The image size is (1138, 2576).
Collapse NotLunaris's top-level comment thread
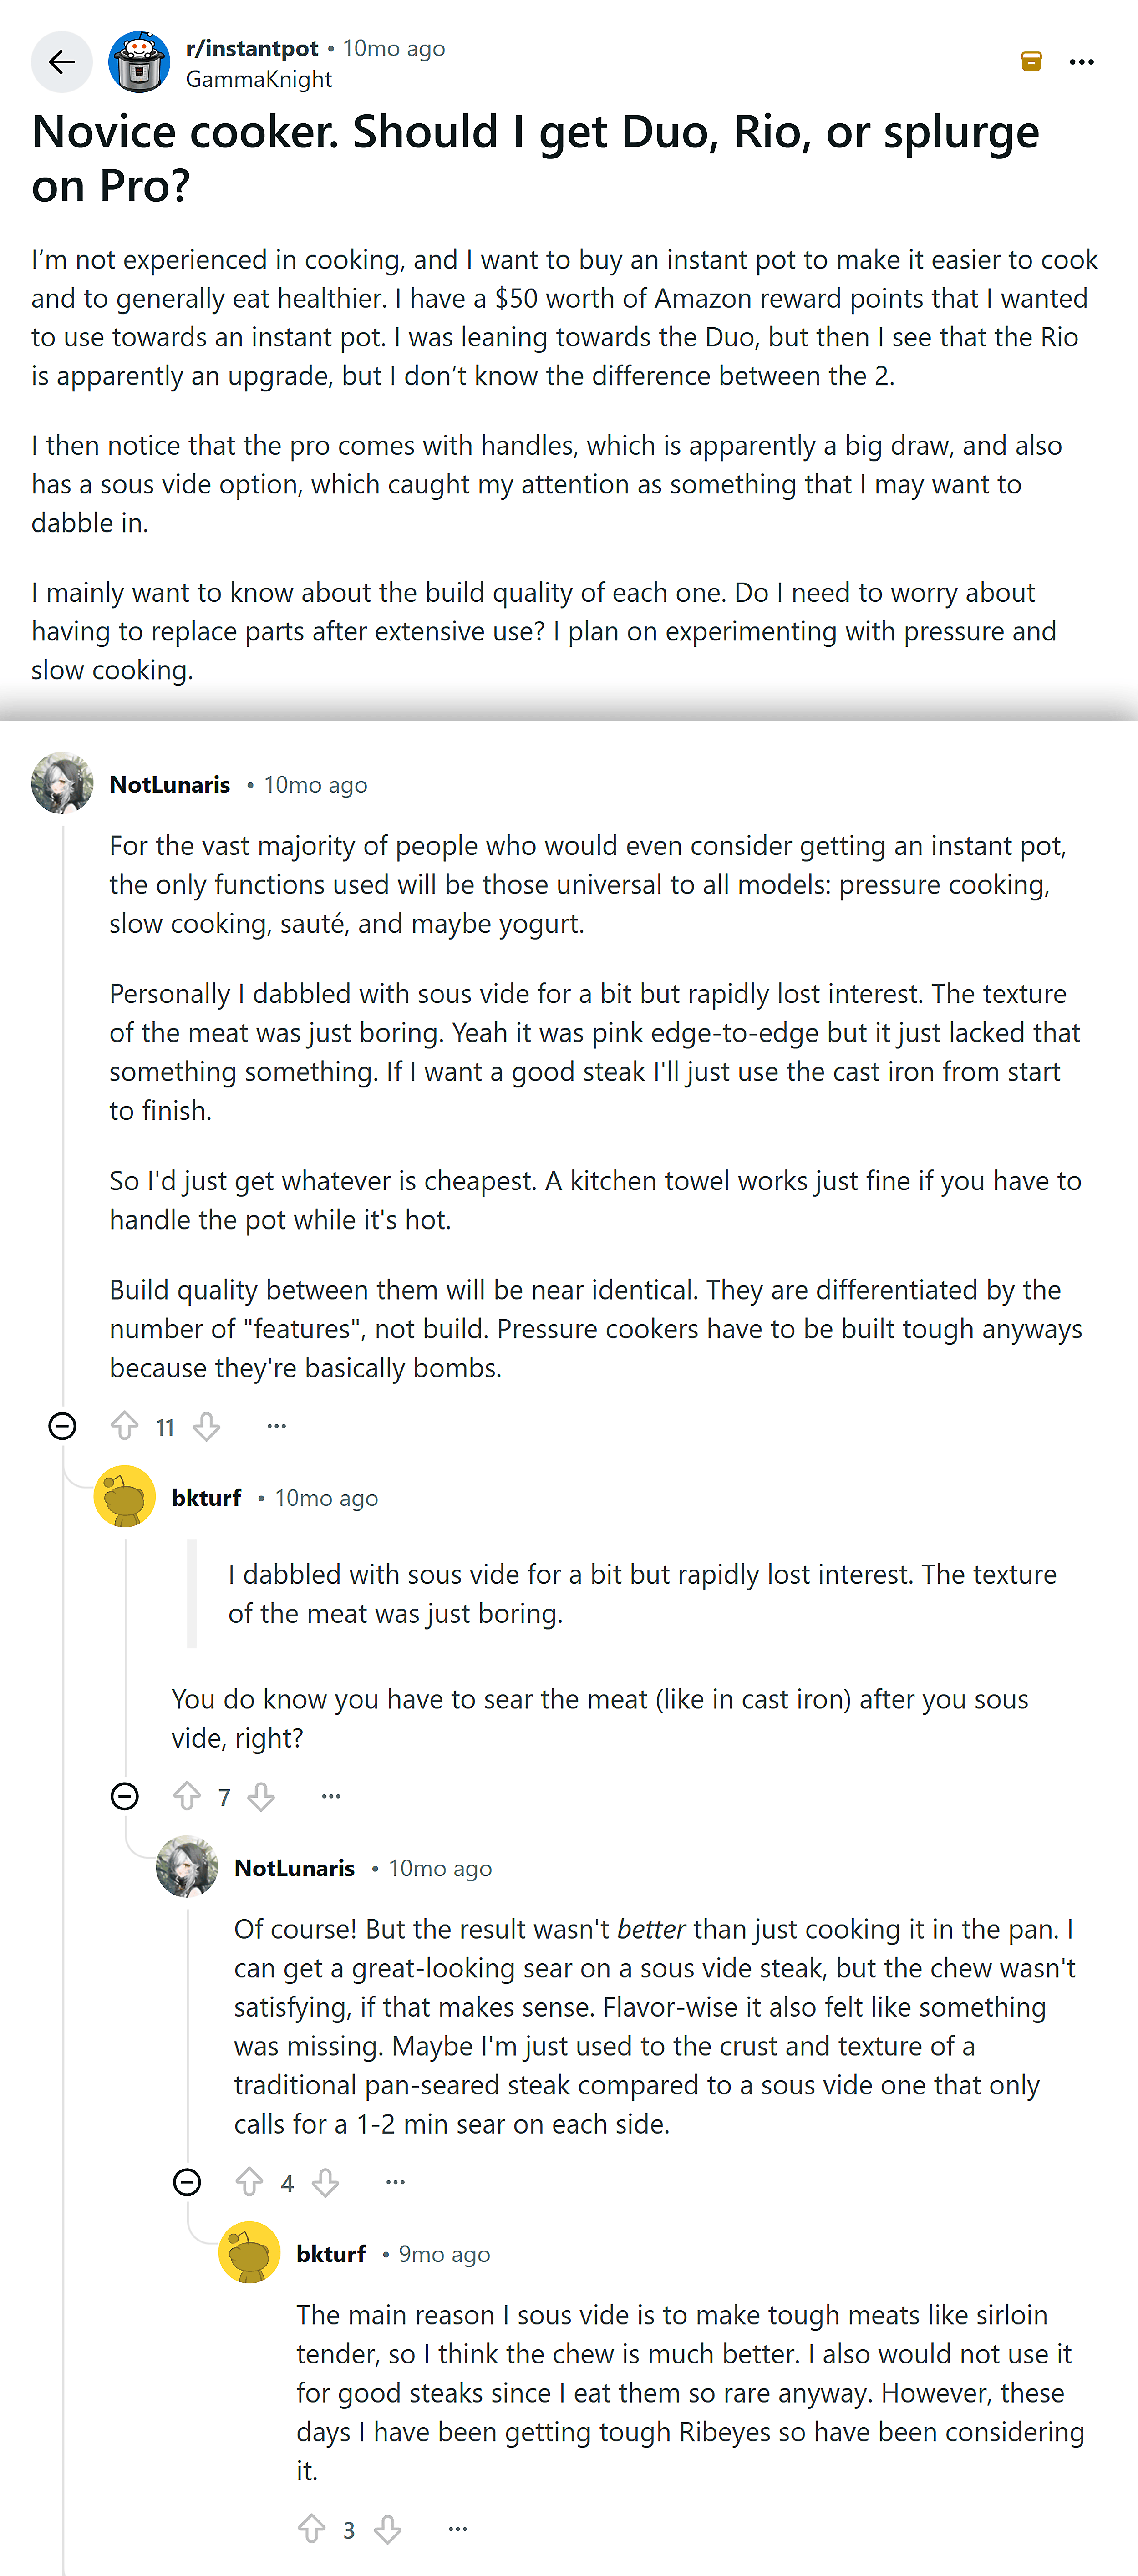click(x=62, y=1427)
